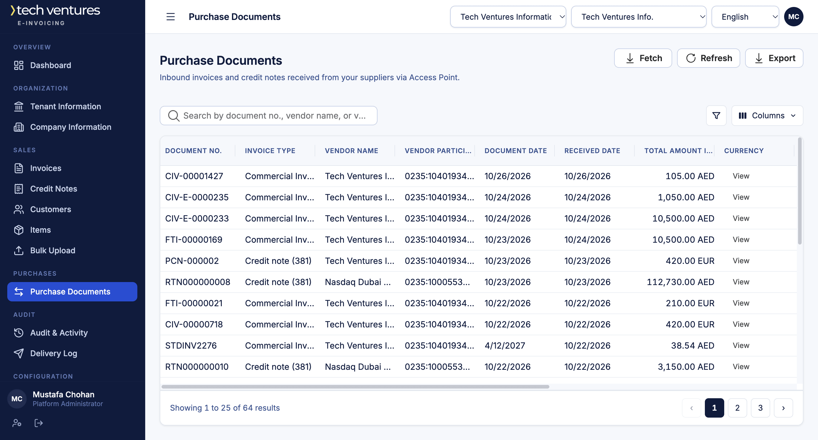Go to page 3
Image resolution: width=818 pixels, height=440 pixels.
coord(760,408)
